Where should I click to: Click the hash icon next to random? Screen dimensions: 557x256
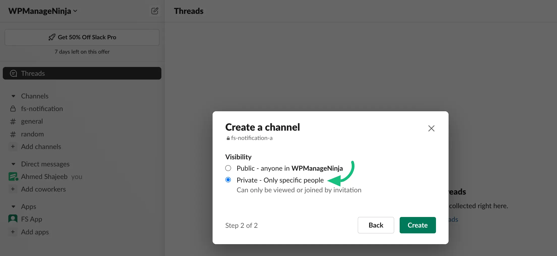(x=13, y=134)
